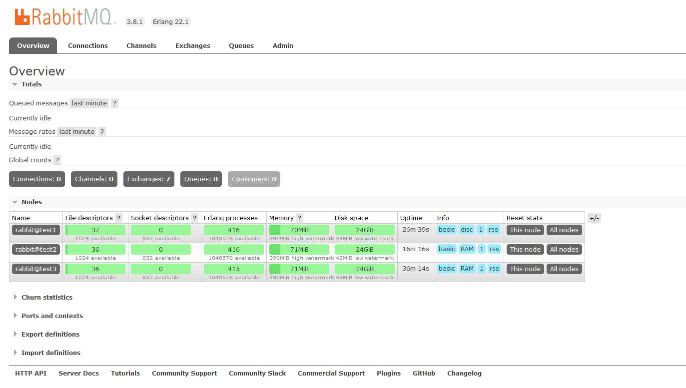Open help for Queued messages
This screenshot has width=686, height=388.
114,103
